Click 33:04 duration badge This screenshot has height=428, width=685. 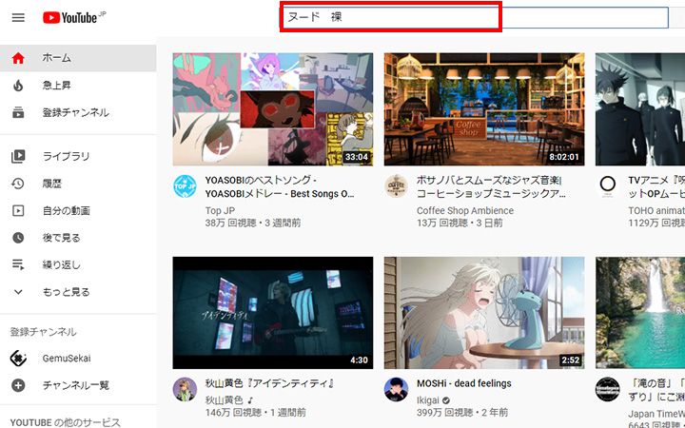pyautogui.click(x=356, y=157)
